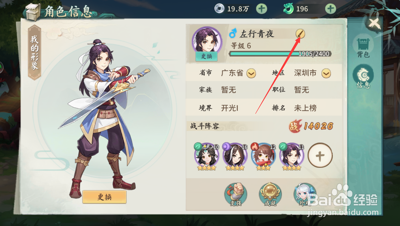Image resolution: width=400 pixels, height=226 pixels.
Task: Close the 角色信息 panel
Action: coord(374,24)
